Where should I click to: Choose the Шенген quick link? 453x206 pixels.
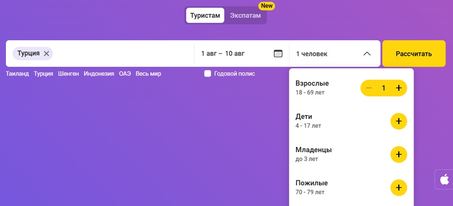point(68,74)
